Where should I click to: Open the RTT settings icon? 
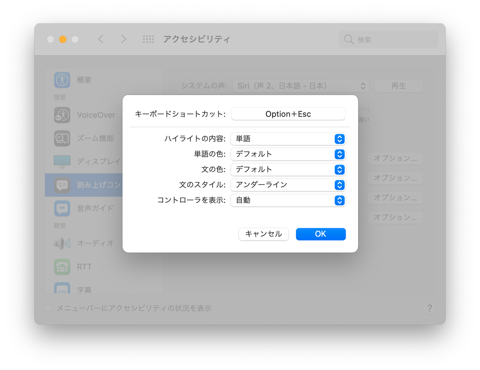click(62, 267)
